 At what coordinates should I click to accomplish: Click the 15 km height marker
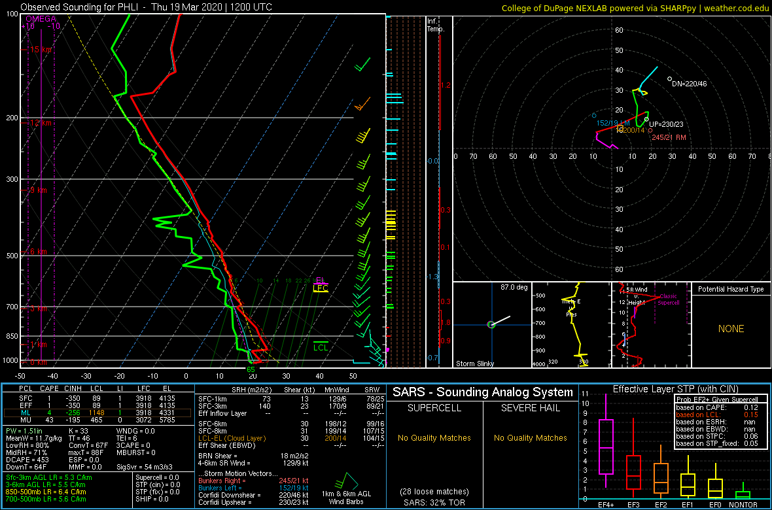[41, 50]
